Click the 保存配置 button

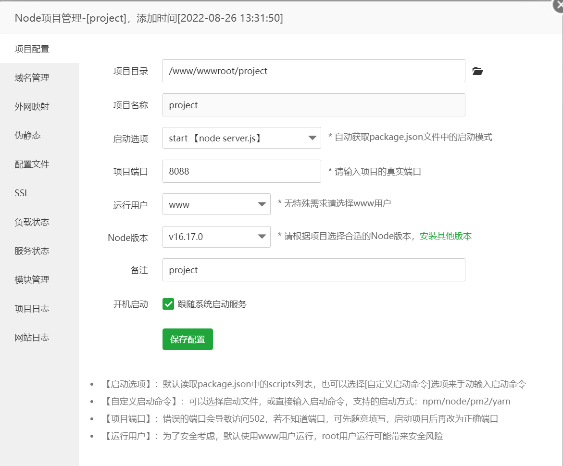(188, 340)
